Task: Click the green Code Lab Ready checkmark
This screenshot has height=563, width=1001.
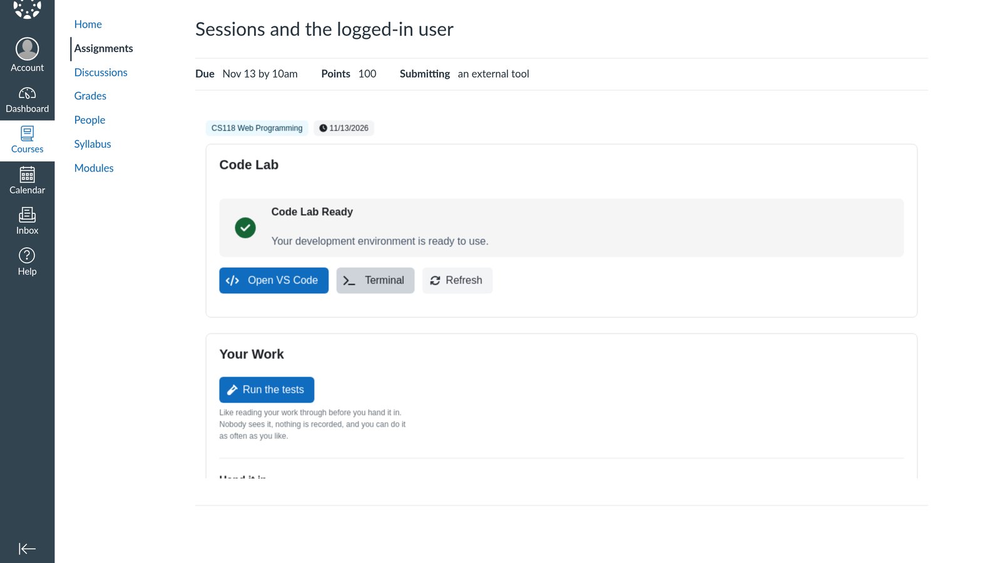Action: (245, 228)
